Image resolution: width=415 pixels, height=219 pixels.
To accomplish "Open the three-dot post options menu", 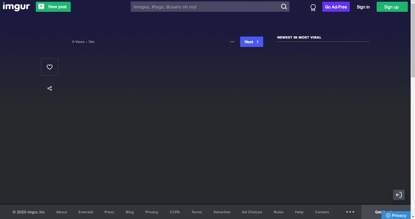I will 232,42.
